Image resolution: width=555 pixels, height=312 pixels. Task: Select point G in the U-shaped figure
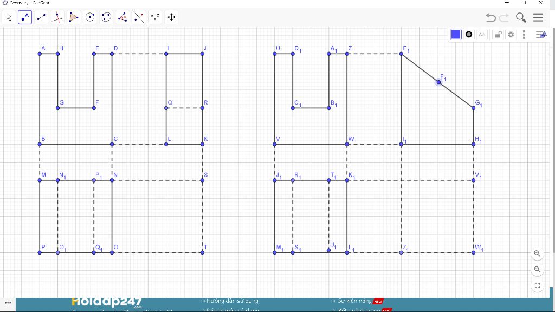tap(57, 108)
